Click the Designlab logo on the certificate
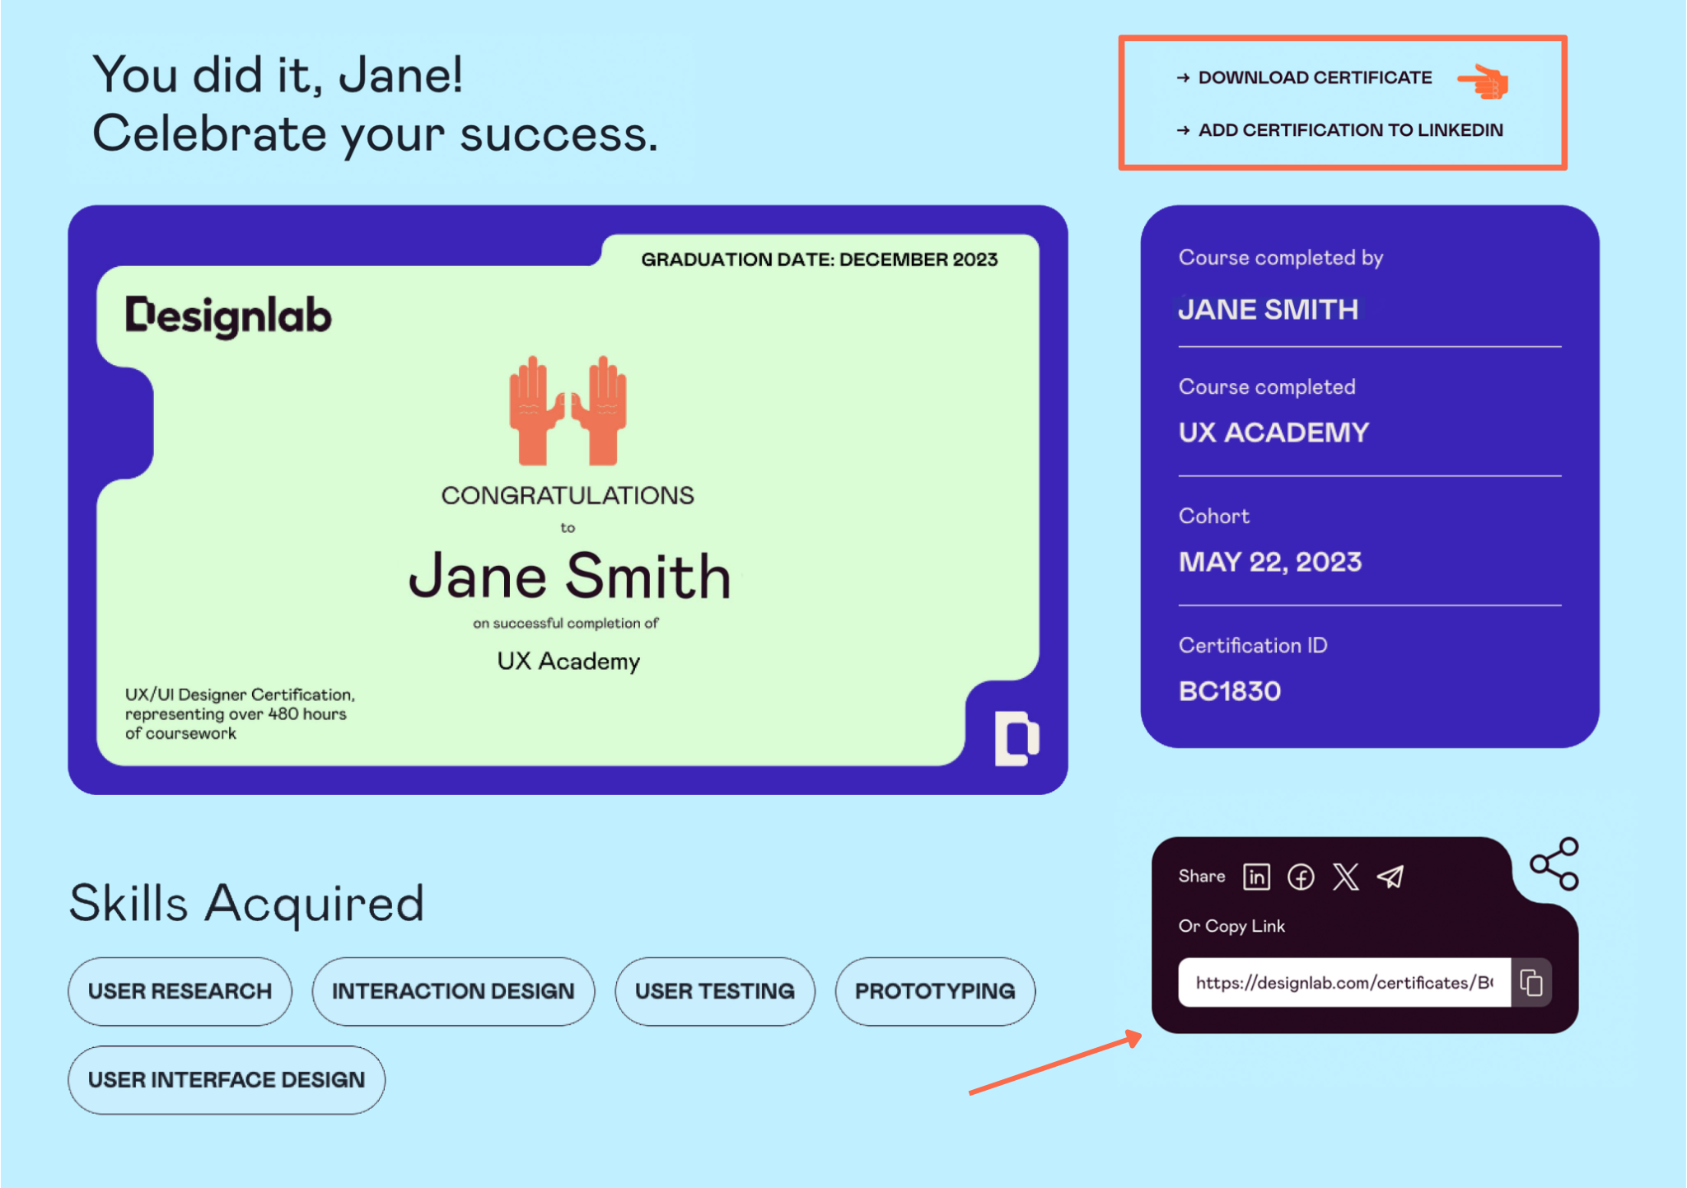The height and width of the screenshot is (1188, 1687). click(x=227, y=315)
